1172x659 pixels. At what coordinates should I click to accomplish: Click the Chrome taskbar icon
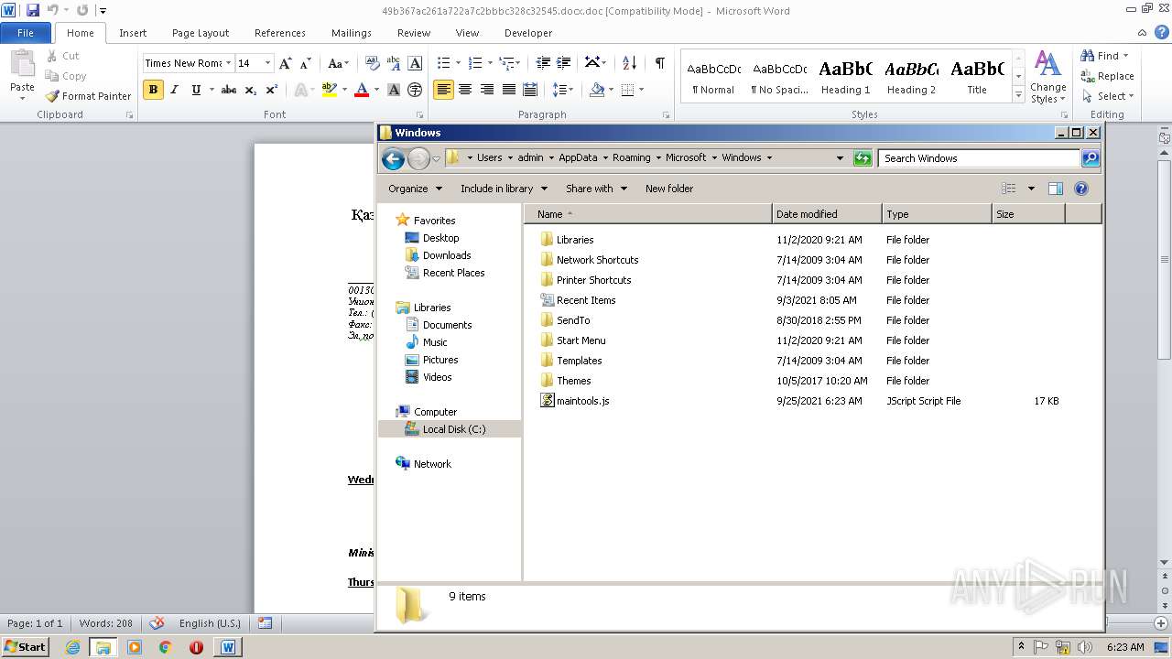pyautogui.click(x=165, y=647)
